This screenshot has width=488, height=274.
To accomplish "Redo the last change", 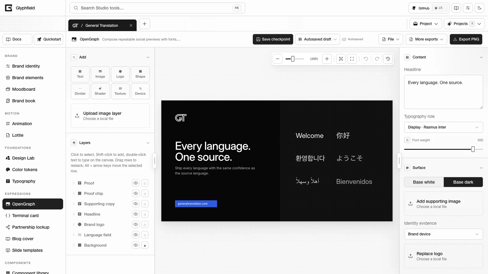I will pos(377,59).
